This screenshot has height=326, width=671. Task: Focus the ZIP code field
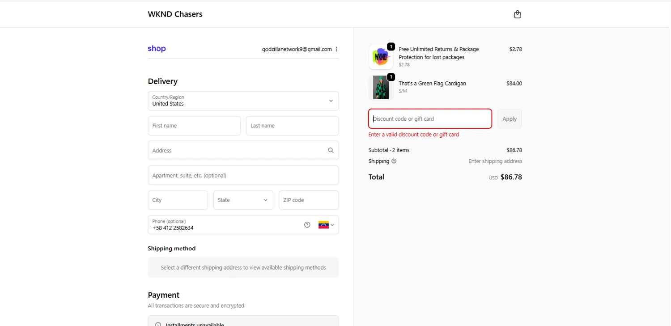click(x=309, y=200)
